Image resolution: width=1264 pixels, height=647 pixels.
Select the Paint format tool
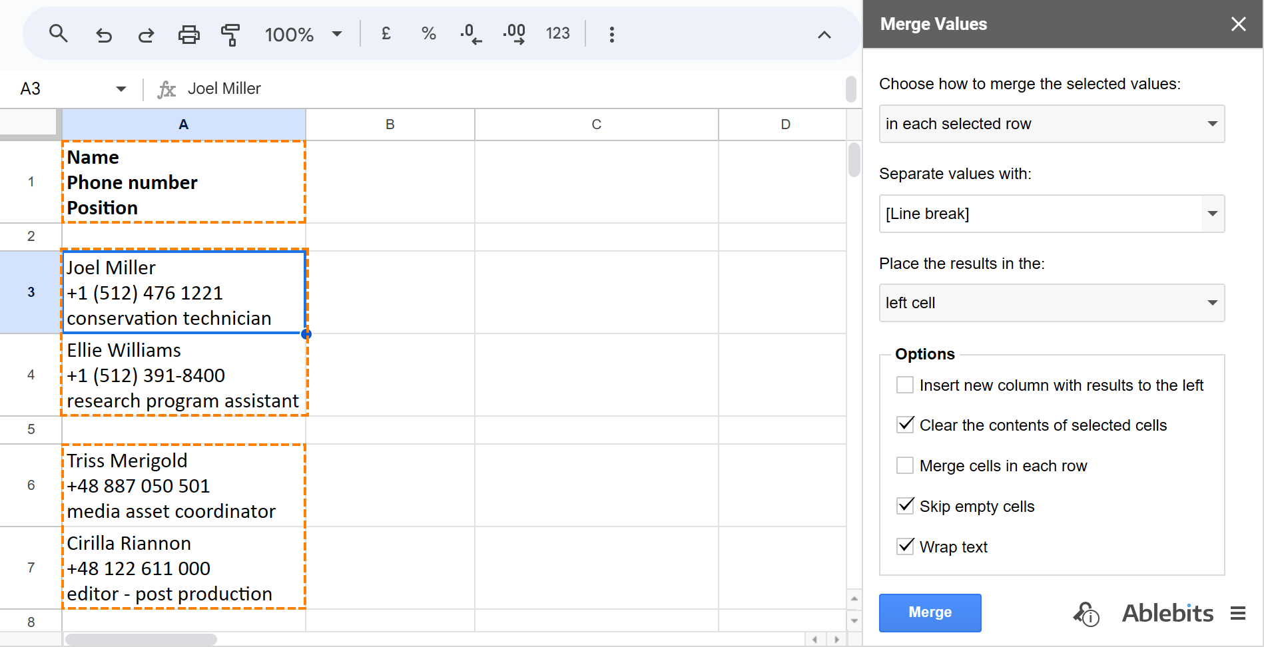pyautogui.click(x=230, y=34)
